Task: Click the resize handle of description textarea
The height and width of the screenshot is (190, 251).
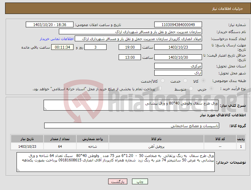Action: click(45, 109)
